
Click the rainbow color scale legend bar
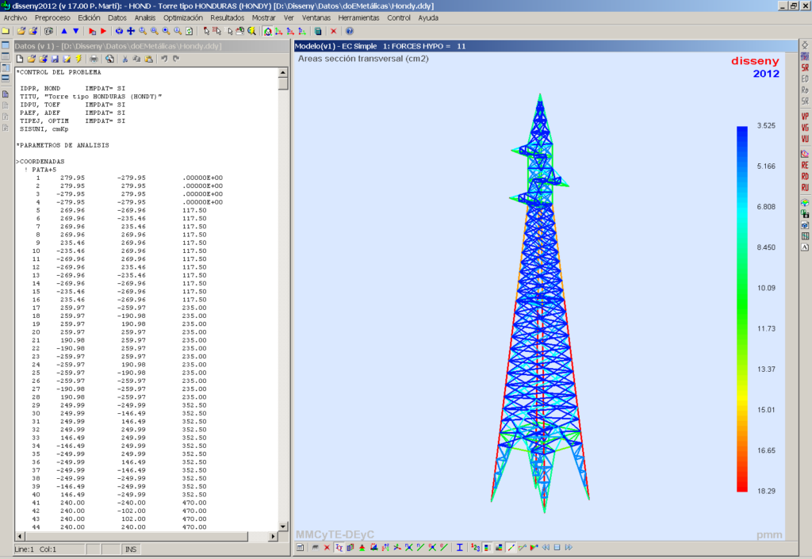[742, 309]
